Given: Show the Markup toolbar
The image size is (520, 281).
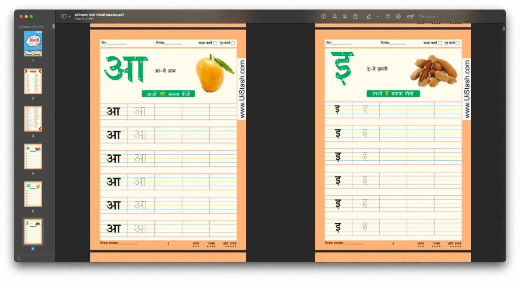Looking at the screenshot, I should pyautogui.click(x=398, y=16).
